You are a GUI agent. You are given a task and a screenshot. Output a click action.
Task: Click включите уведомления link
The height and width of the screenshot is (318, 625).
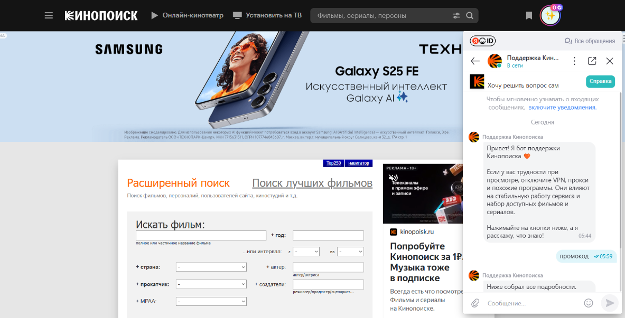pyautogui.click(x=563, y=108)
